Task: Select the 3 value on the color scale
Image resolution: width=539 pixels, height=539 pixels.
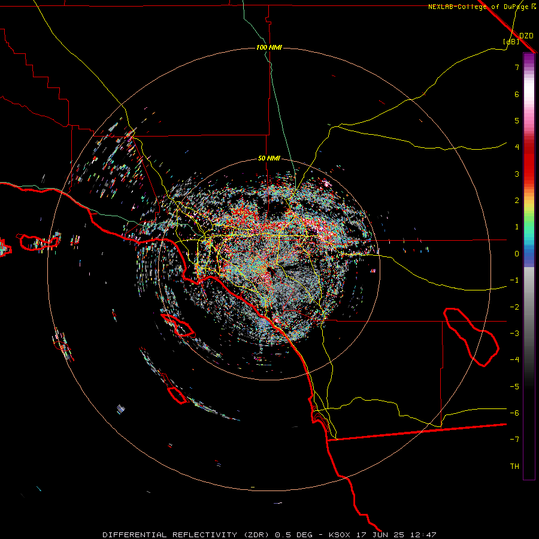Action: (517, 174)
